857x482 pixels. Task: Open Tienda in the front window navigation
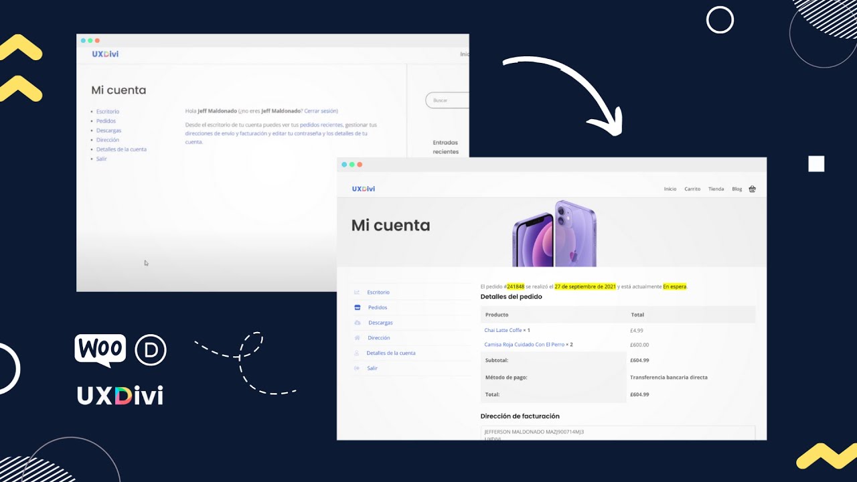pos(716,189)
